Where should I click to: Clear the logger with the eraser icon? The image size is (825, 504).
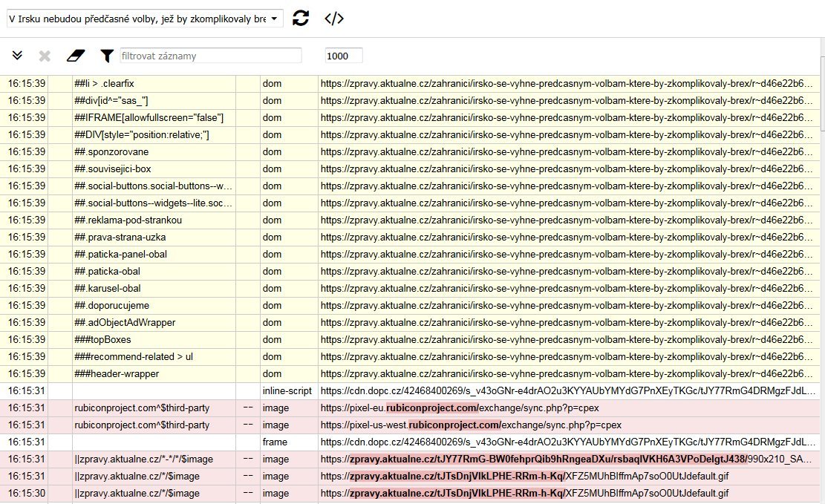pos(76,56)
